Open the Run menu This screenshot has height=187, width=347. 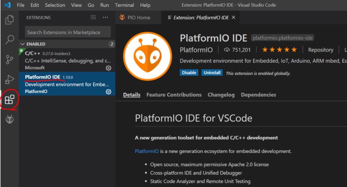(105, 5)
